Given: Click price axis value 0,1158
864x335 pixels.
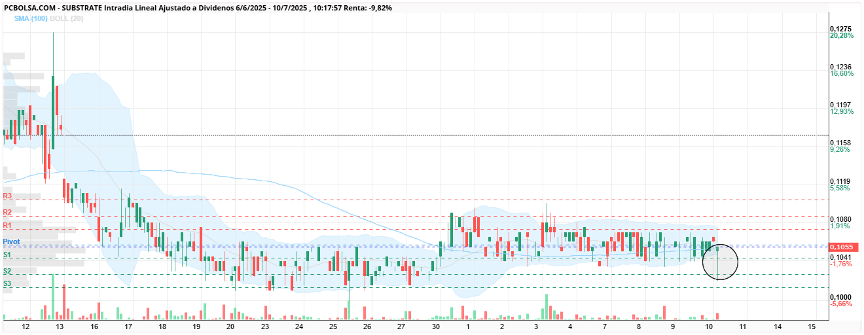Looking at the screenshot, I should tap(840, 143).
